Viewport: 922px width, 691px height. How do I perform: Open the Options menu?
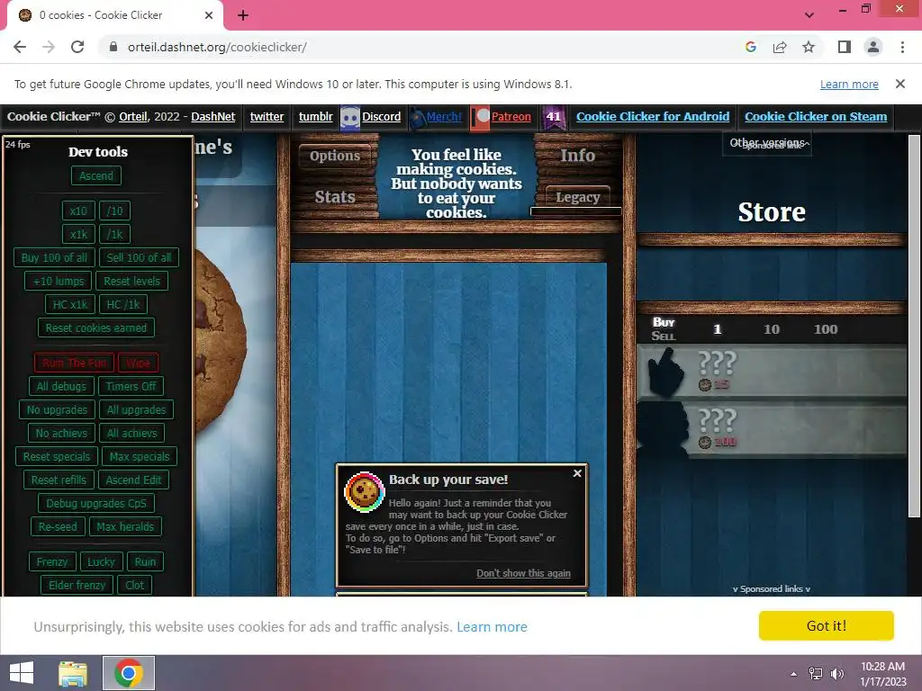click(x=335, y=156)
